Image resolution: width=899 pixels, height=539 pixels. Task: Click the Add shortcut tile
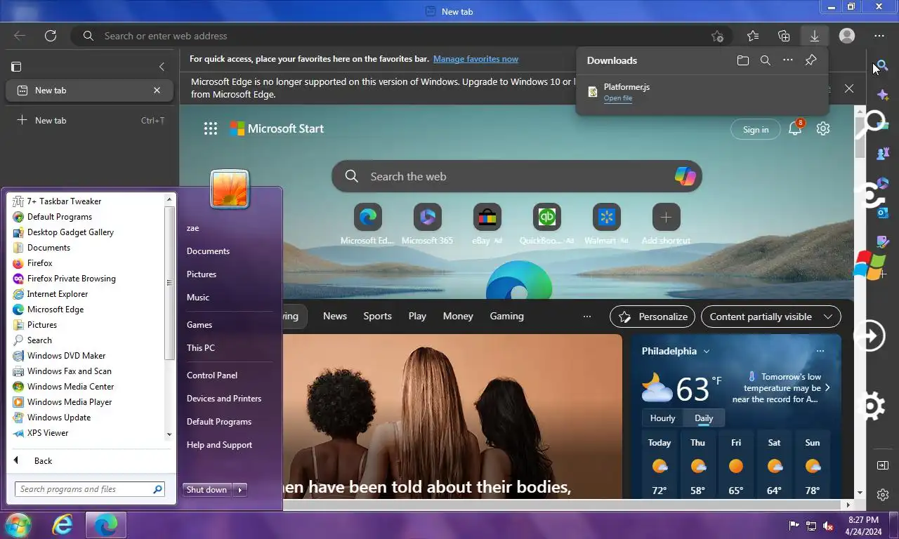(x=666, y=224)
